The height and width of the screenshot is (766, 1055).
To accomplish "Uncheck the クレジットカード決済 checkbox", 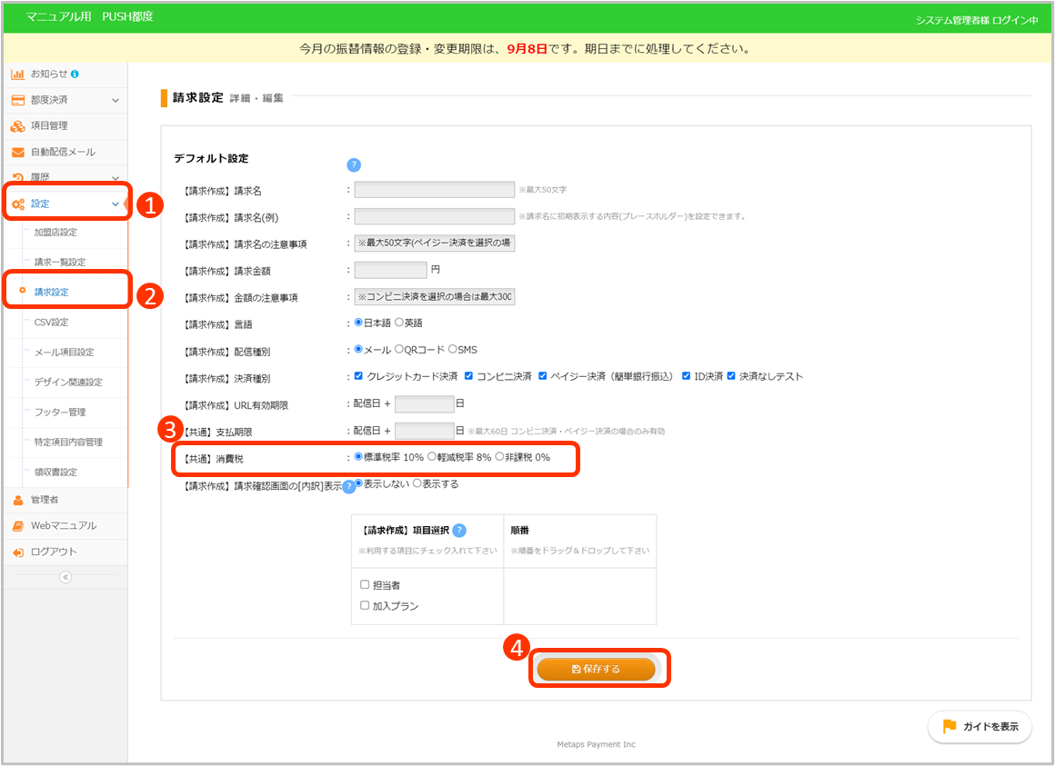I will coord(358,376).
